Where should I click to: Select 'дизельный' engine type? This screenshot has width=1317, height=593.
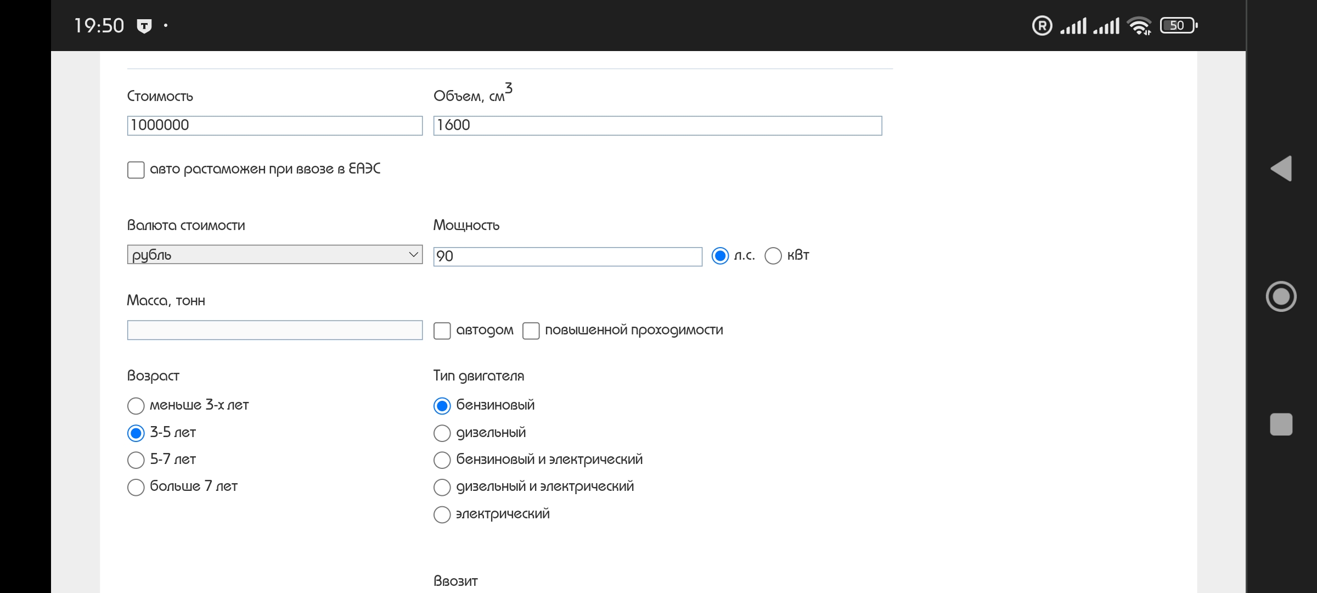442,433
